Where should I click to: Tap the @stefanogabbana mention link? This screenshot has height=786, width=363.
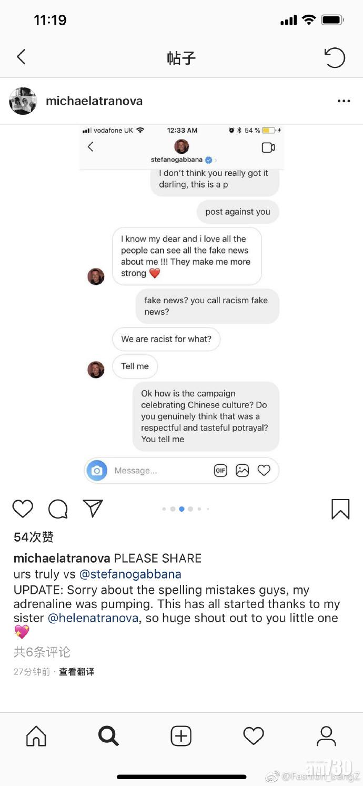click(x=130, y=574)
